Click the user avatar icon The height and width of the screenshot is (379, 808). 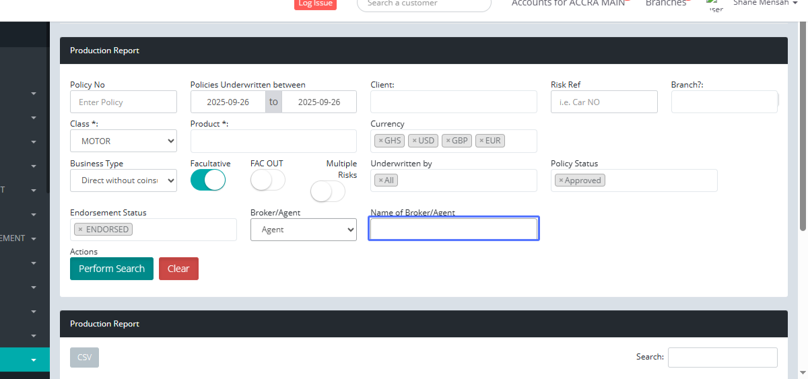714,5
